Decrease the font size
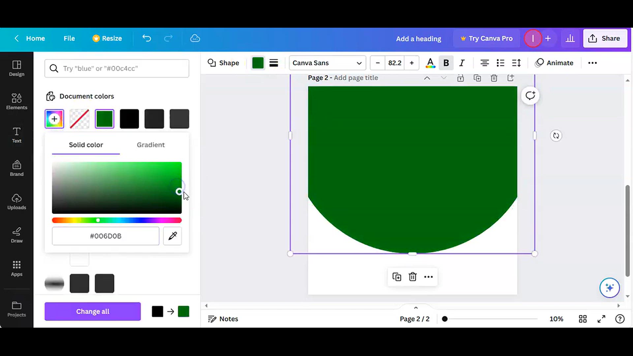This screenshot has height=356, width=633. [378, 63]
